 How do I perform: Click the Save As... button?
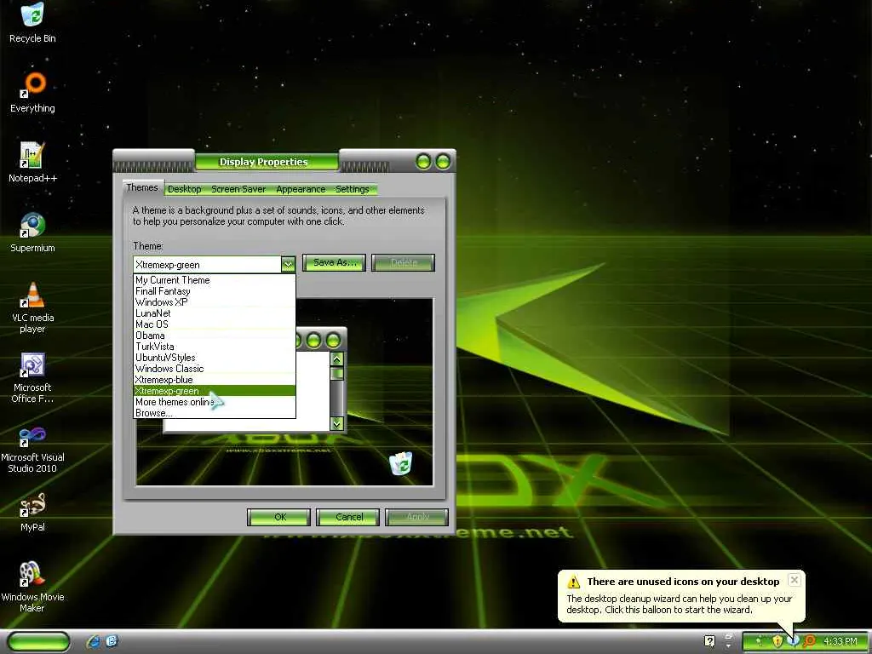334,262
